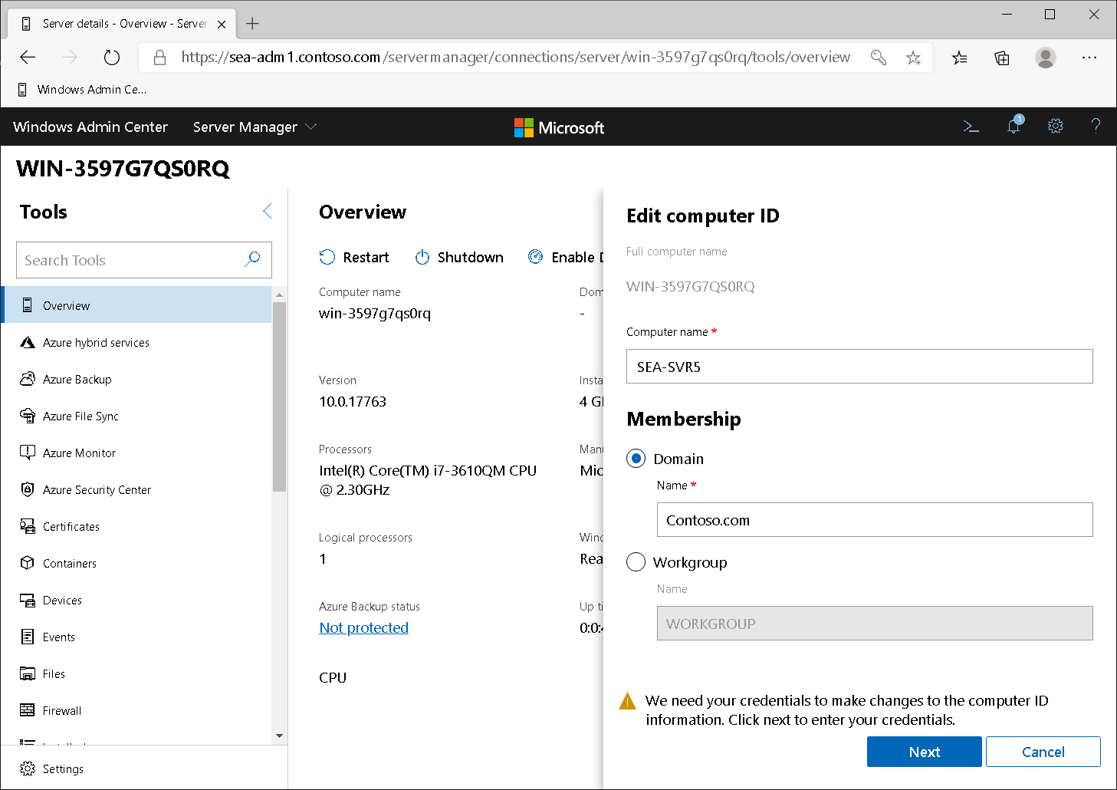Open the notifications bell

pyautogui.click(x=1014, y=125)
